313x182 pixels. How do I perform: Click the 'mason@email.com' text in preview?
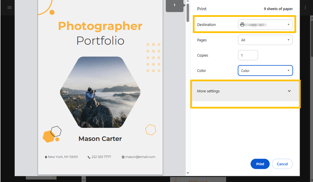[x=140, y=157]
